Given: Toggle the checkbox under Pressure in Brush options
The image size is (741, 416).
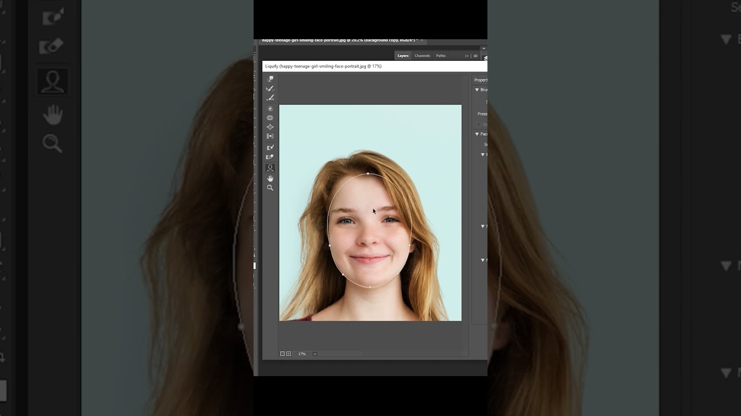Looking at the screenshot, I should pos(479,124).
